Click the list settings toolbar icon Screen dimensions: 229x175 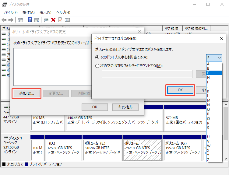pos(67,20)
